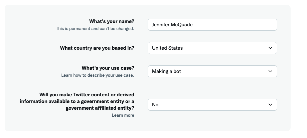Open the government entity dropdown
307x138 pixels.
coord(212,105)
